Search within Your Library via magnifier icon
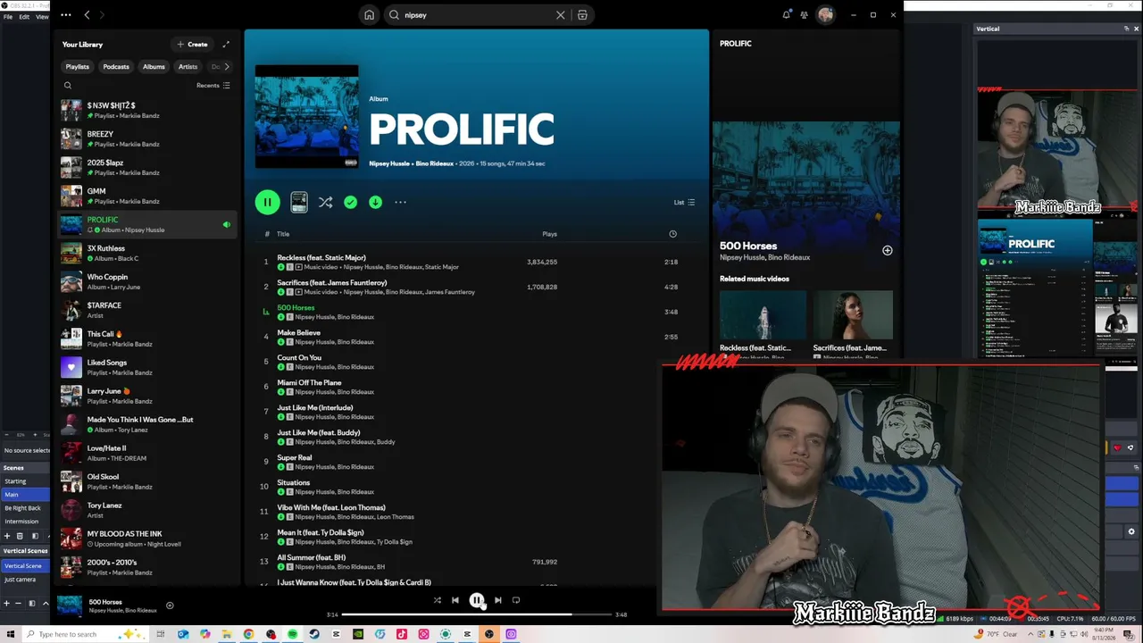The image size is (1143, 643). 68,86
